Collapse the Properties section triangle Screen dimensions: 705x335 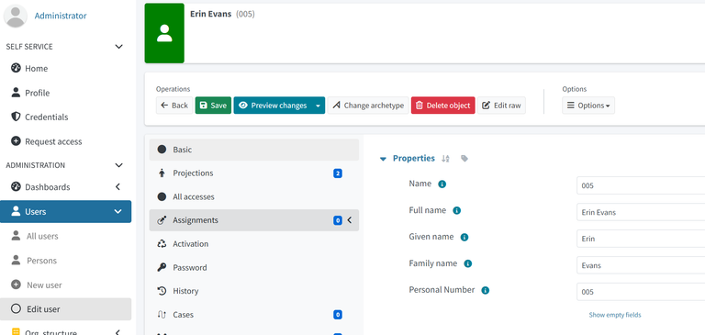(x=383, y=159)
